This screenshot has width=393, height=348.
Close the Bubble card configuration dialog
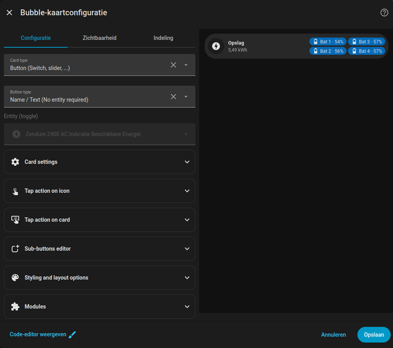tap(9, 13)
